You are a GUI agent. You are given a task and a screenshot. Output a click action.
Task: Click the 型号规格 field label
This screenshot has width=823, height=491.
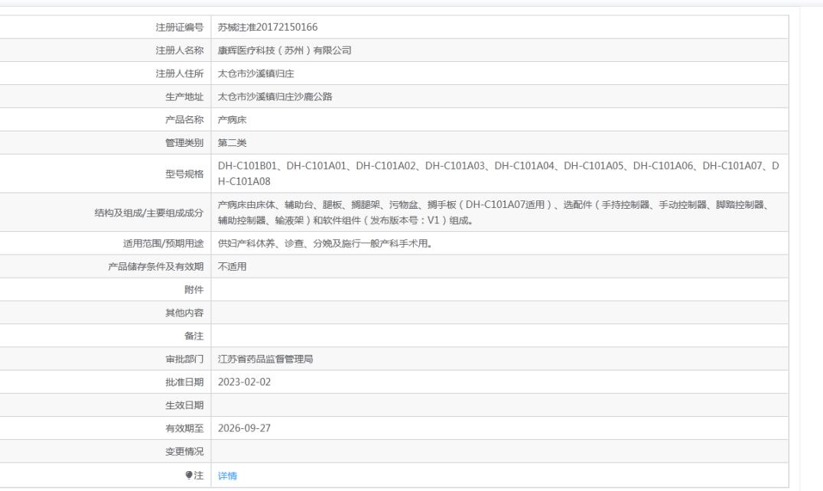184,174
